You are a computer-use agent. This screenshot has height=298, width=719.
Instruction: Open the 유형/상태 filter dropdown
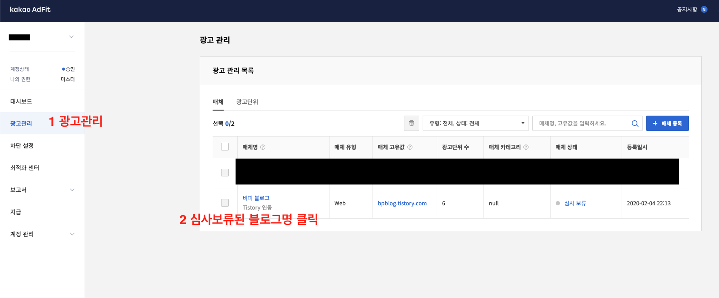click(x=476, y=123)
